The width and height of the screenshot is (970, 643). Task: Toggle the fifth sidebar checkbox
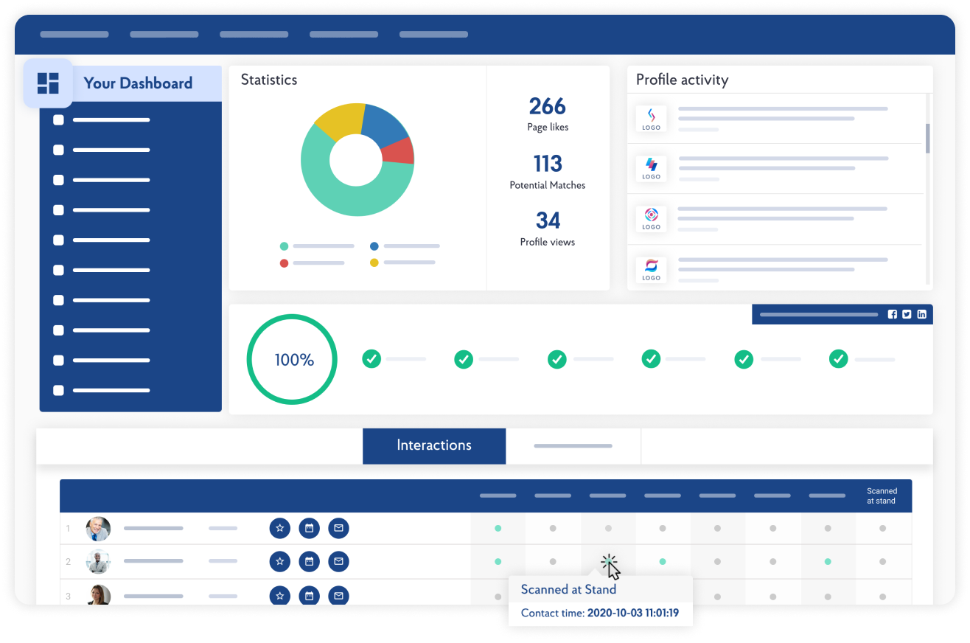pyautogui.click(x=59, y=240)
